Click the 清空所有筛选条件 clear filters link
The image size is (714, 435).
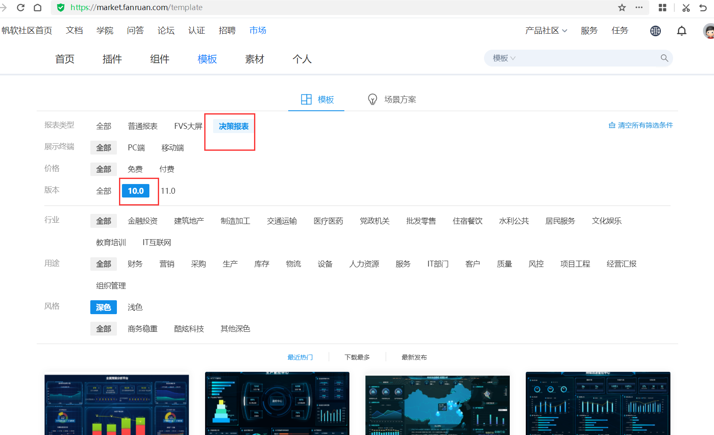[x=641, y=125]
